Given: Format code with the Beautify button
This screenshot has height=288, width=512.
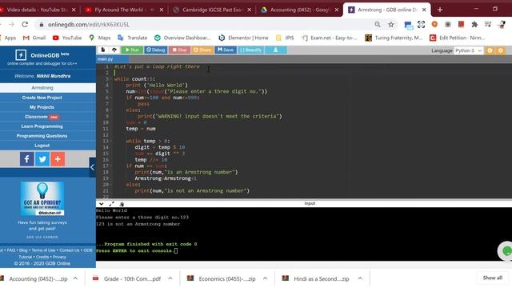Looking at the screenshot, I should point(250,50).
